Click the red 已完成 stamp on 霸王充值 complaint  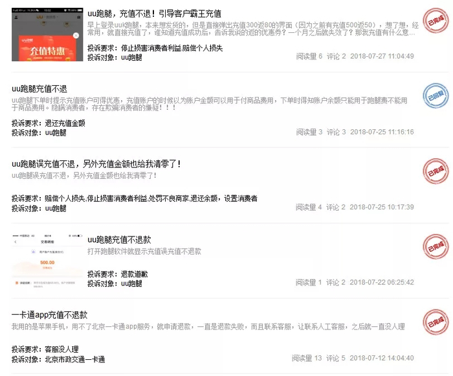click(x=436, y=21)
